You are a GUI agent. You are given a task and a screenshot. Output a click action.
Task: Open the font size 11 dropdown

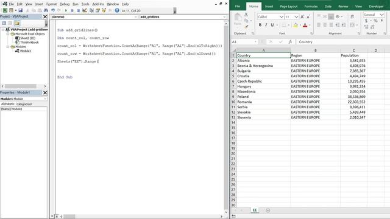(x=296, y=16)
